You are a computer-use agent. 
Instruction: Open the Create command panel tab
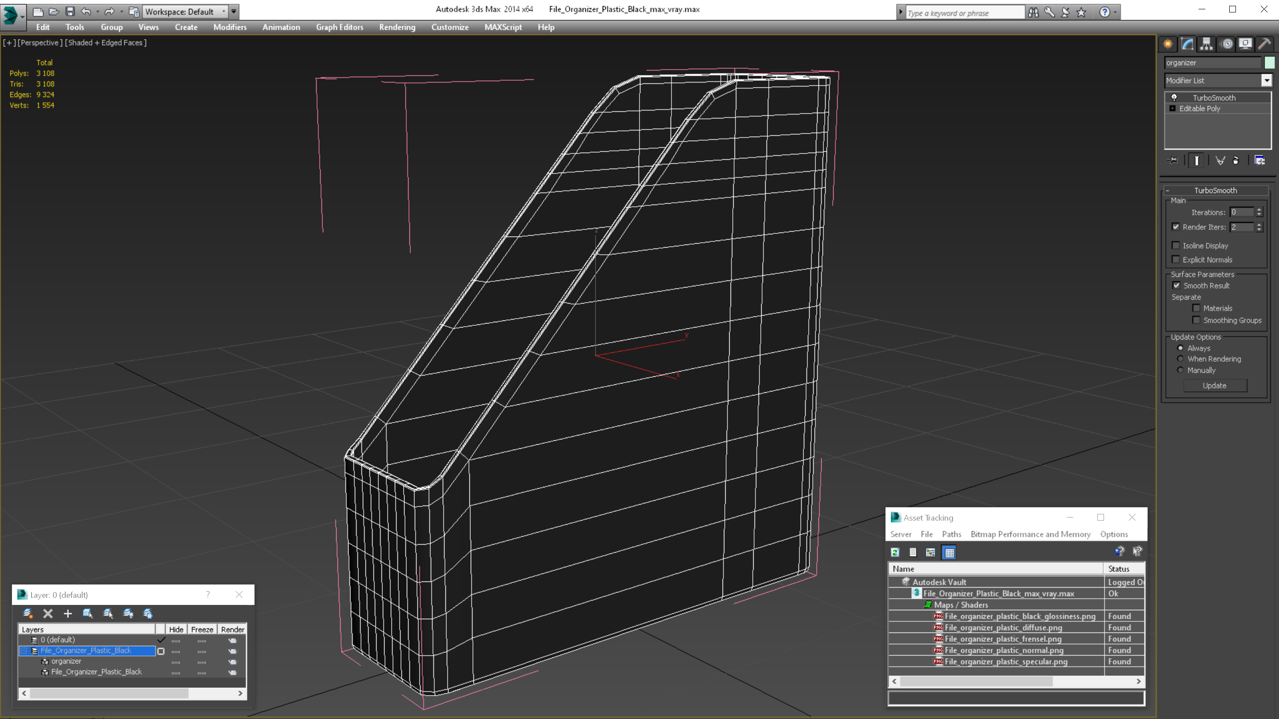point(1168,43)
